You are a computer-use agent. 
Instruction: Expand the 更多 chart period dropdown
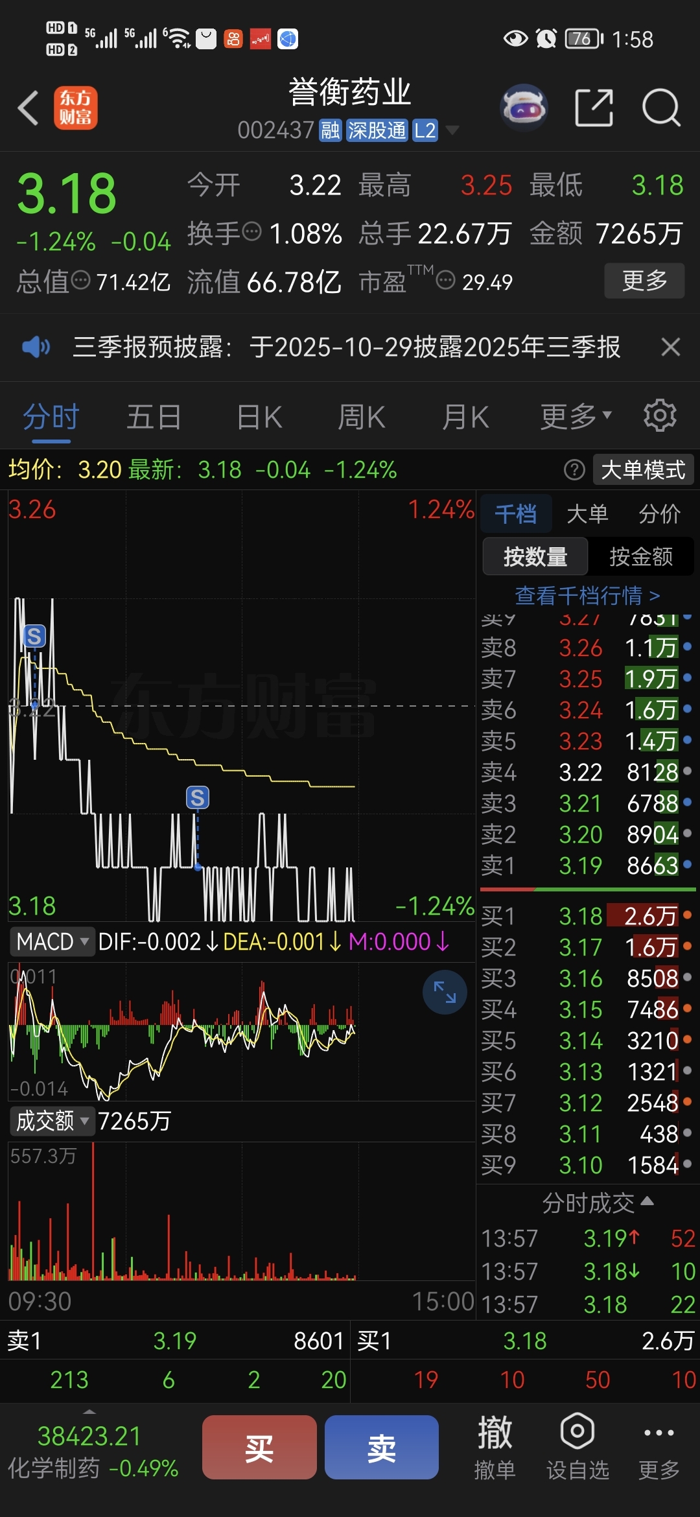coord(576,417)
